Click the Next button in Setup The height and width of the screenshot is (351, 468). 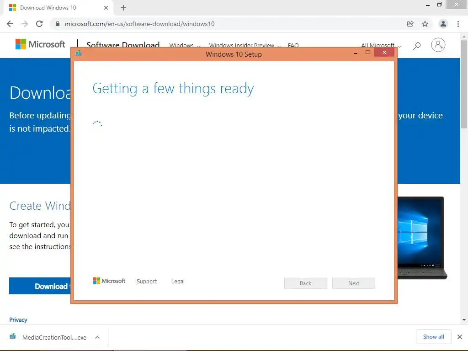click(354, 283)
